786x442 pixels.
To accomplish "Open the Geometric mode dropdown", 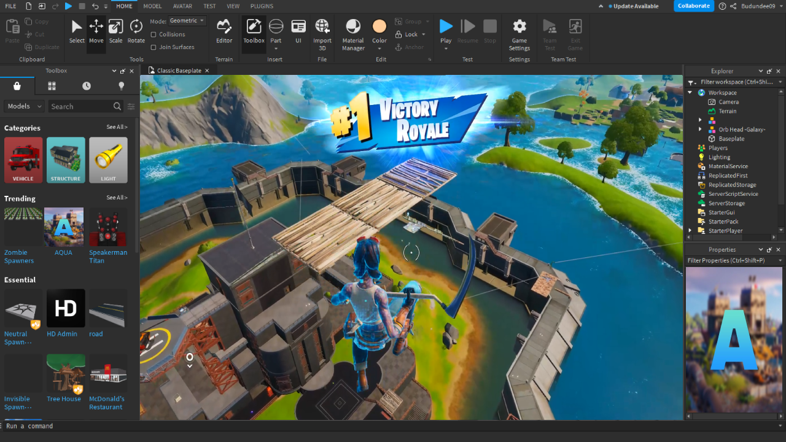I will [x=187, y=21].
